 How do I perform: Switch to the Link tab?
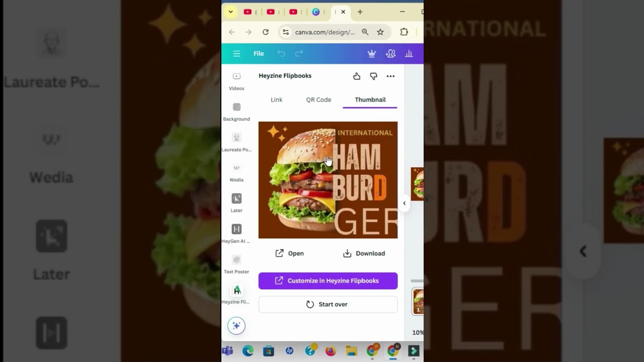pyautogui.click(x=277, y=100)
